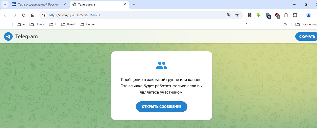Bookmark this tab with the star icon
Viewport: 317px width, 128px height.
click(x=237, y=15)
